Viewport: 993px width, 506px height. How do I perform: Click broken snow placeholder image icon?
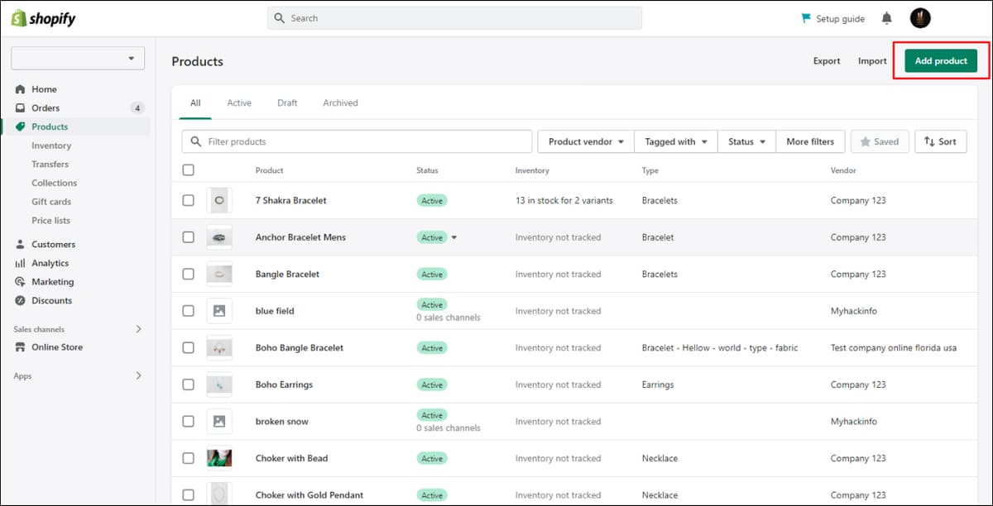[219, 421]
